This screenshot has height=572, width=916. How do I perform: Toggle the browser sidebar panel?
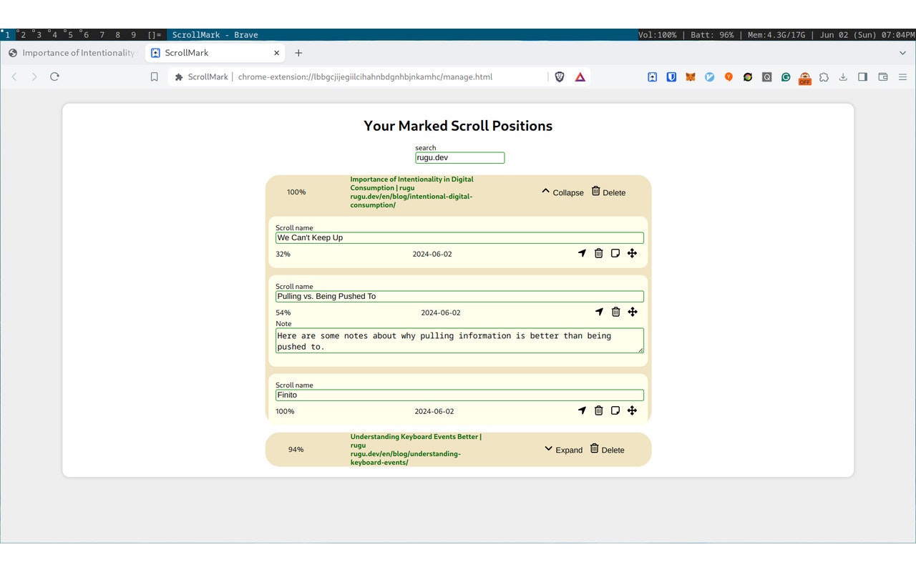point(863,77)
